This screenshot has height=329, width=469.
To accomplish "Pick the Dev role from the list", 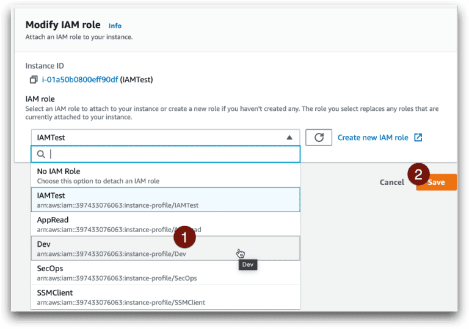I will coord(165,248).
